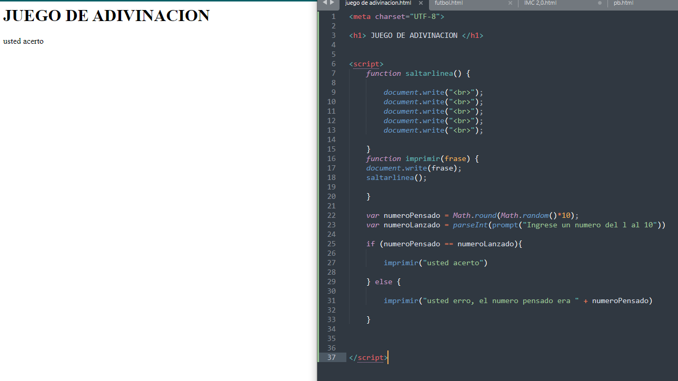The image size is (678, 381).
Task: Click the "usted acerto" text in the browser page
Action: (x=23, y=41)
